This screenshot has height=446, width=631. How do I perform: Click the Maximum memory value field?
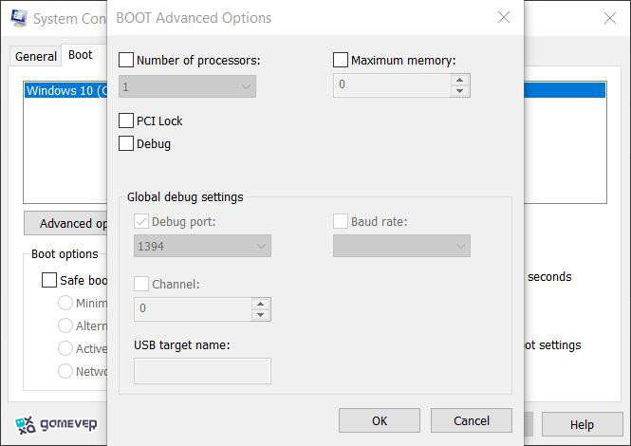tap(393, 85)
